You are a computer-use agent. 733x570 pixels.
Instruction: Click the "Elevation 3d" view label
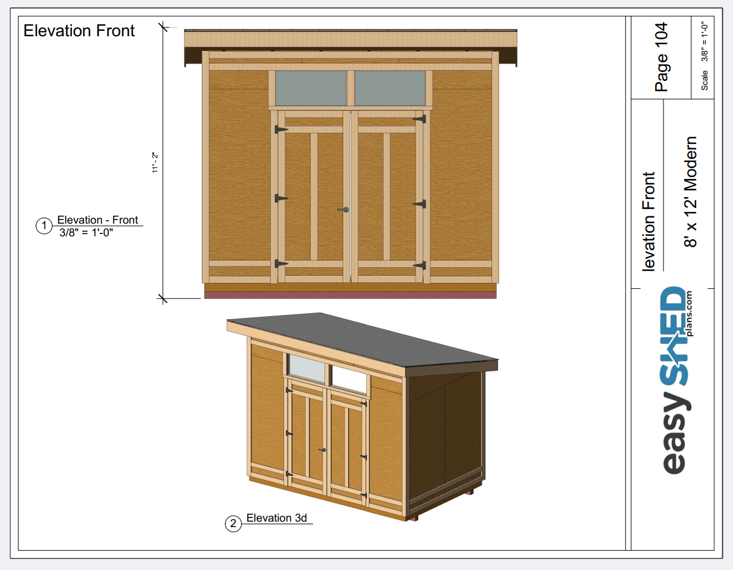tap(276, 518)
